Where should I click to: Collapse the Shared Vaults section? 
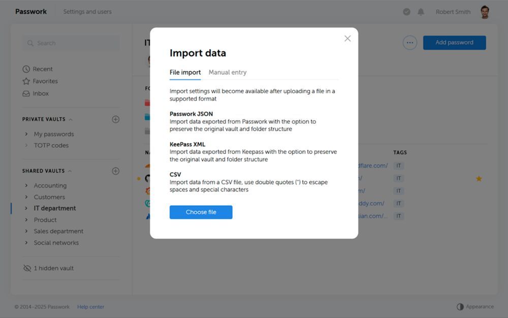click(x=70, y=171)
